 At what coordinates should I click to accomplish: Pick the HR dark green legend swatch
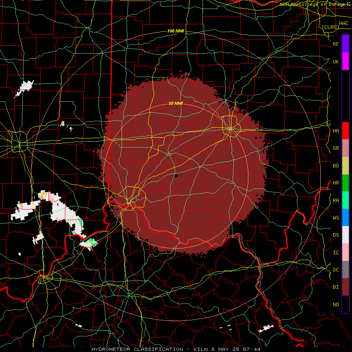pyautogui.click(x=345, y=183)
